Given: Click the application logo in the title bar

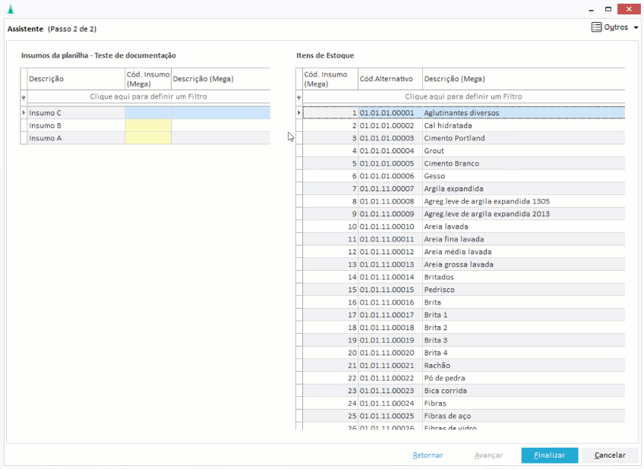Looking at the screenshot, I should tap(10, 9).
